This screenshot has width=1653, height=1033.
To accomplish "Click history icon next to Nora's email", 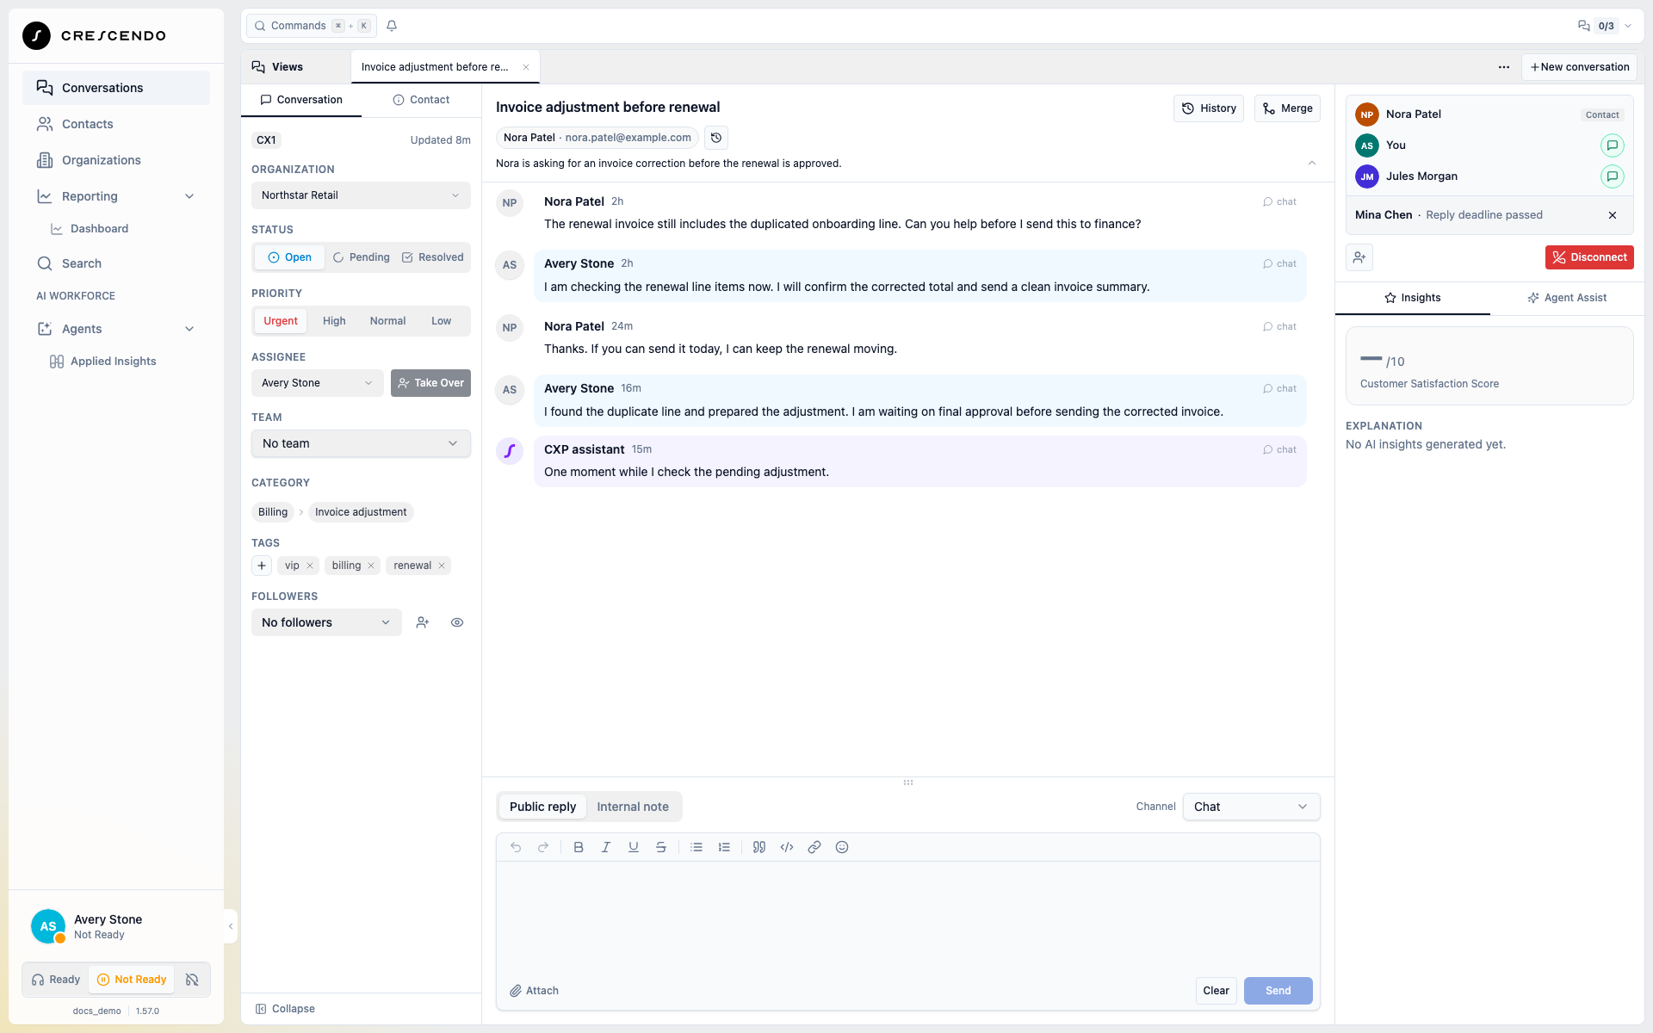I will pyautogui.click(x=716, y=138).
